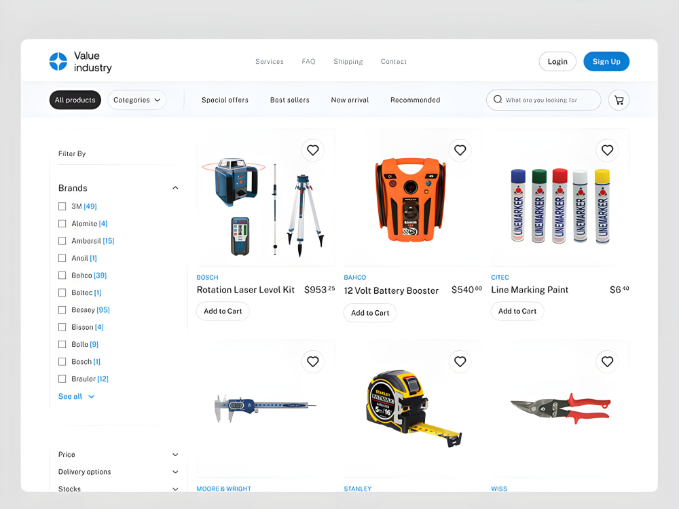Screen dimensions: 679x509
Task: Click the Sign Up button
Action: [x=606, y=62]
